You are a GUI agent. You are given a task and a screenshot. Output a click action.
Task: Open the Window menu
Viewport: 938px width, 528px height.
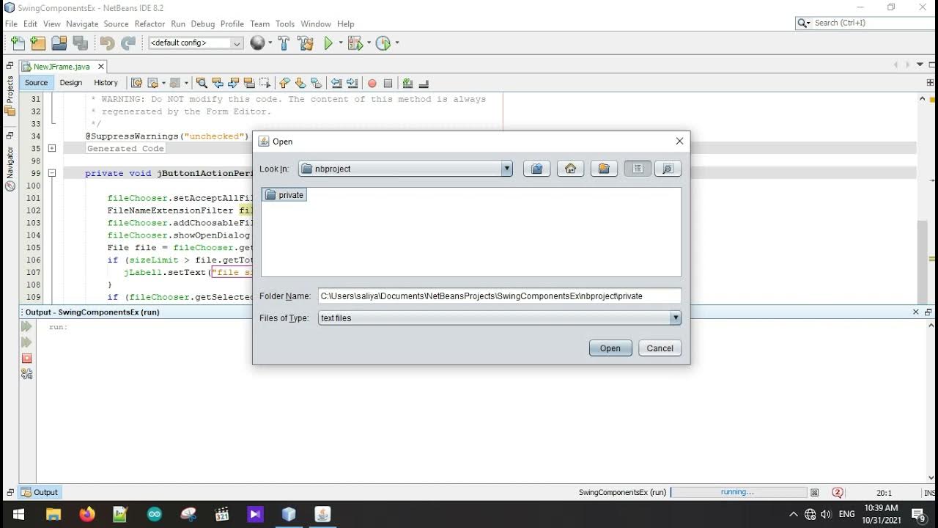[x=316, y=23]
